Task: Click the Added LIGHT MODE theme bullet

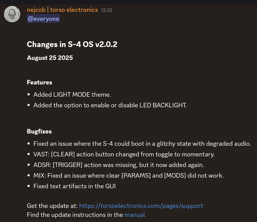Action: pyautogui.click(x=72, y=95)
